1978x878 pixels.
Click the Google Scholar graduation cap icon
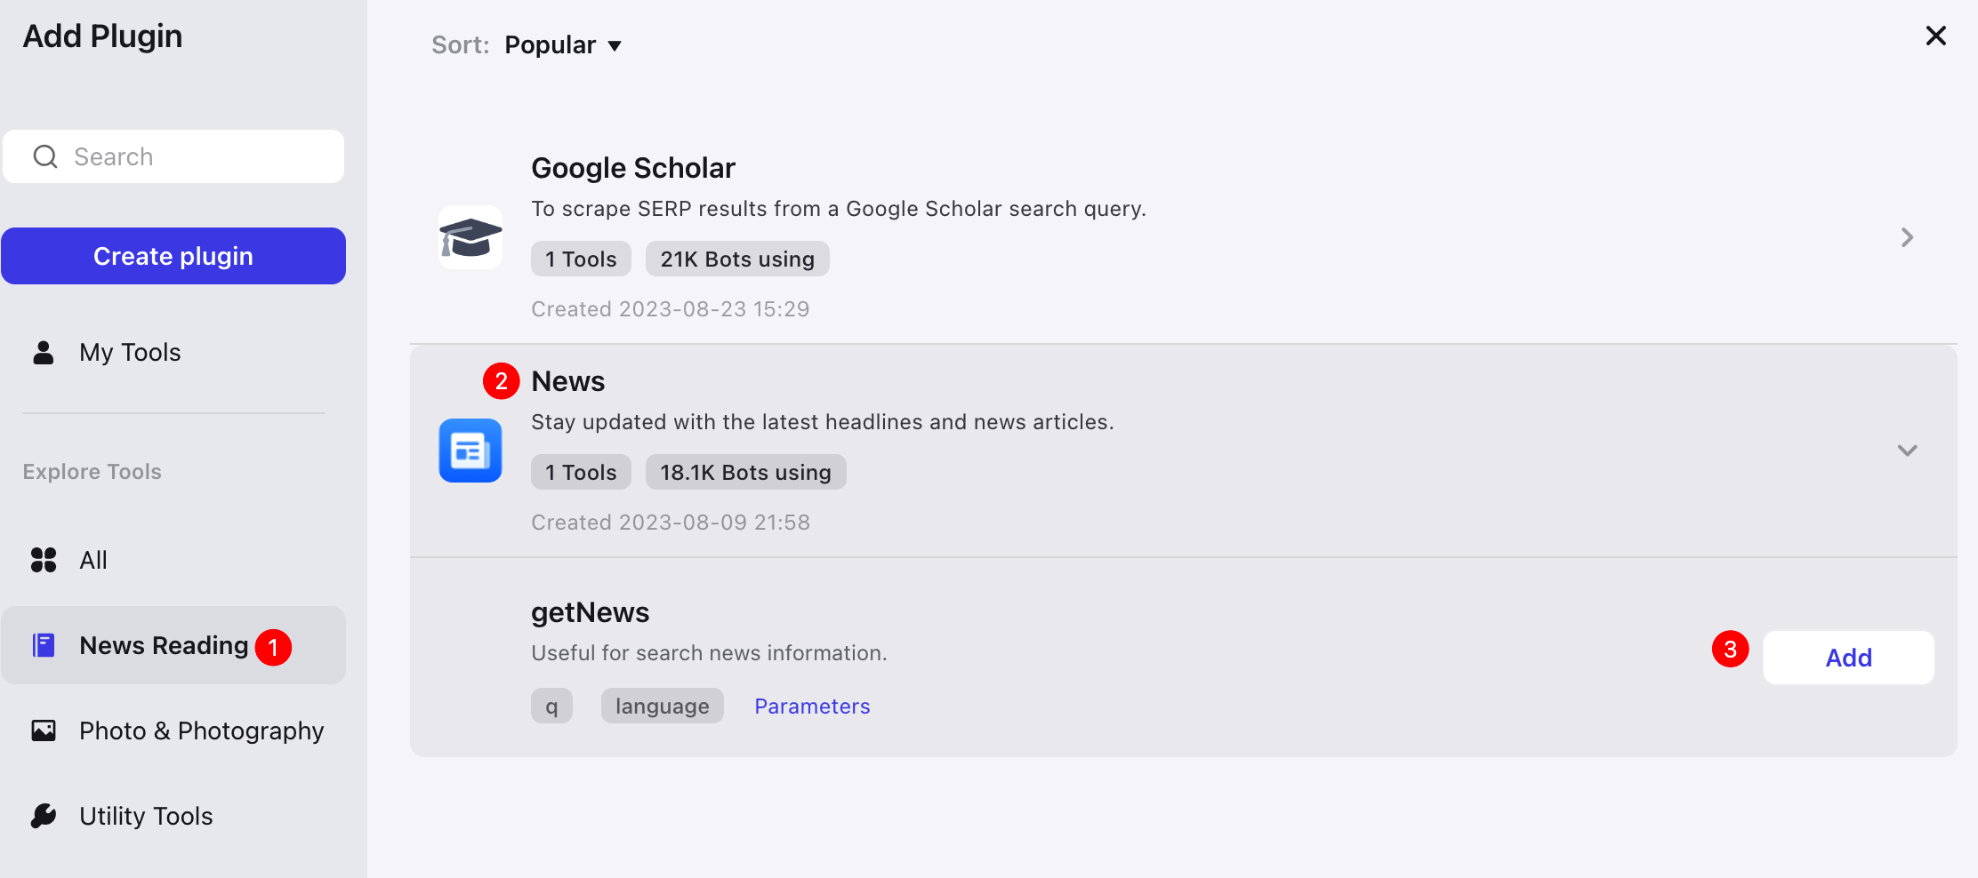(x=470, y=237)
